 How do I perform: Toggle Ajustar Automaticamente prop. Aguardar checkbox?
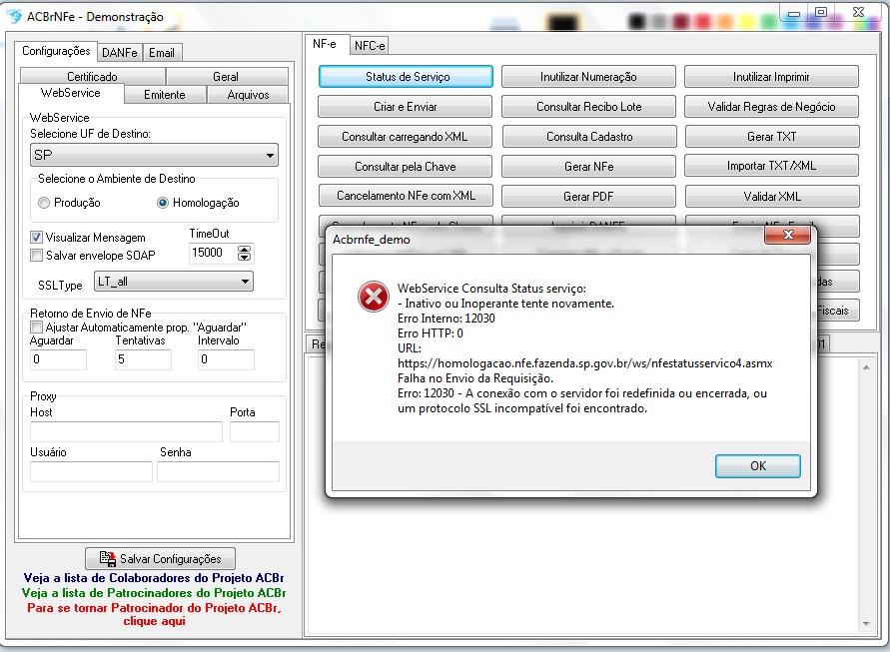pos(36,327)
